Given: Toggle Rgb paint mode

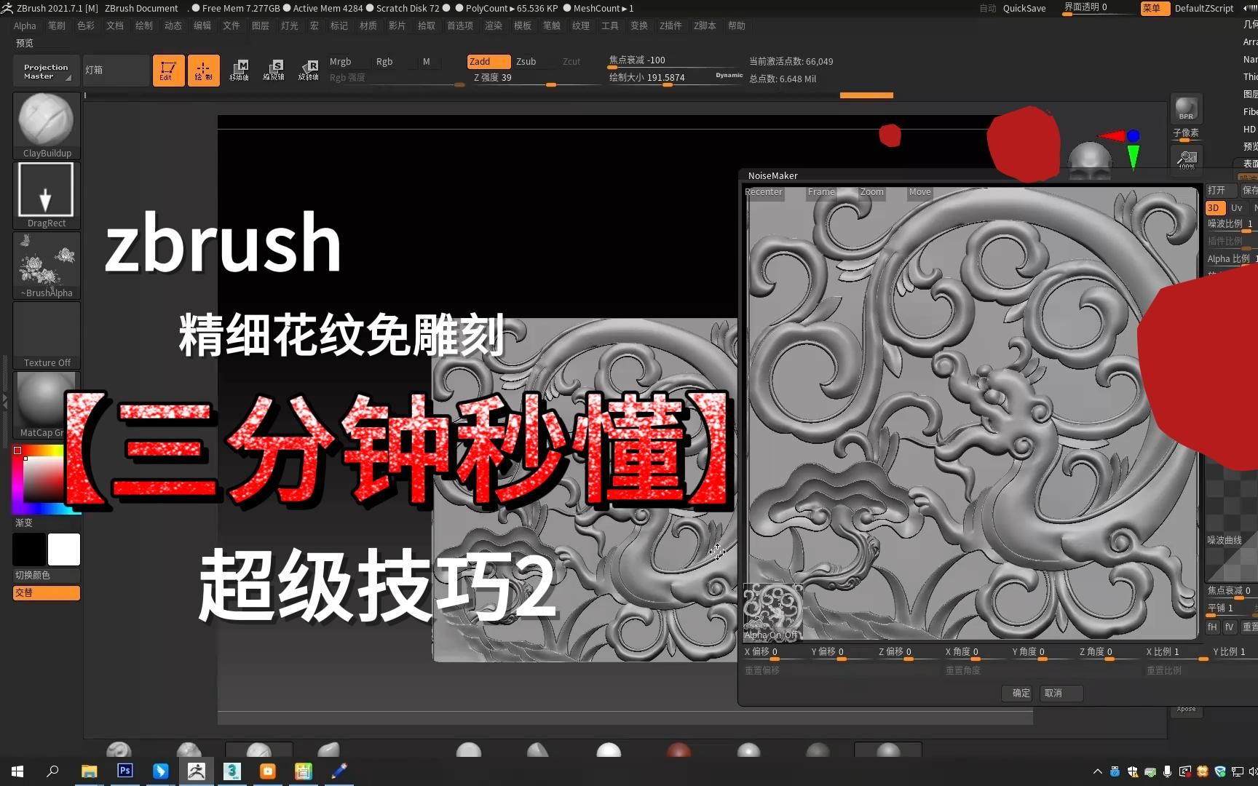Looking at the screenshot, I should click(384, 62).
